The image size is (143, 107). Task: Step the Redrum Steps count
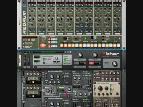(68, 39)
